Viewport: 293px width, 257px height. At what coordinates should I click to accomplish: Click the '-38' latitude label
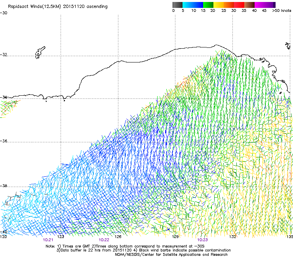(4, 186)
